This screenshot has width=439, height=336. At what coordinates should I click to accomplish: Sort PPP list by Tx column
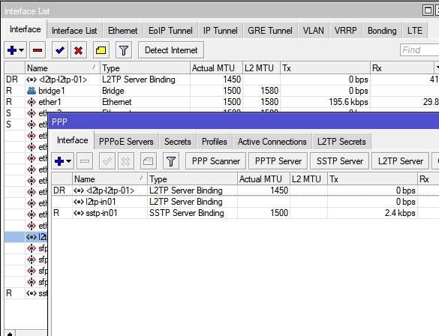pos(372,179)
